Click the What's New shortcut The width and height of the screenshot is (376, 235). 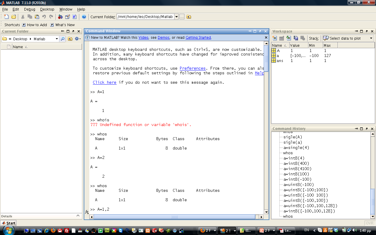pos(62,25)
